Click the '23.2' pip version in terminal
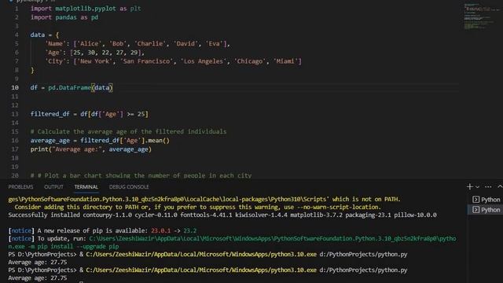This screenshot has height=283, width=503. pos(189,230)
